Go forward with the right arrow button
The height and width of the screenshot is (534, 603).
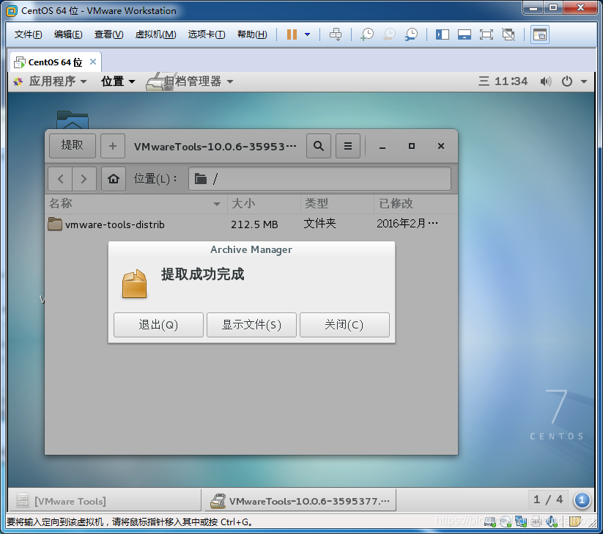tap(84, 179)
